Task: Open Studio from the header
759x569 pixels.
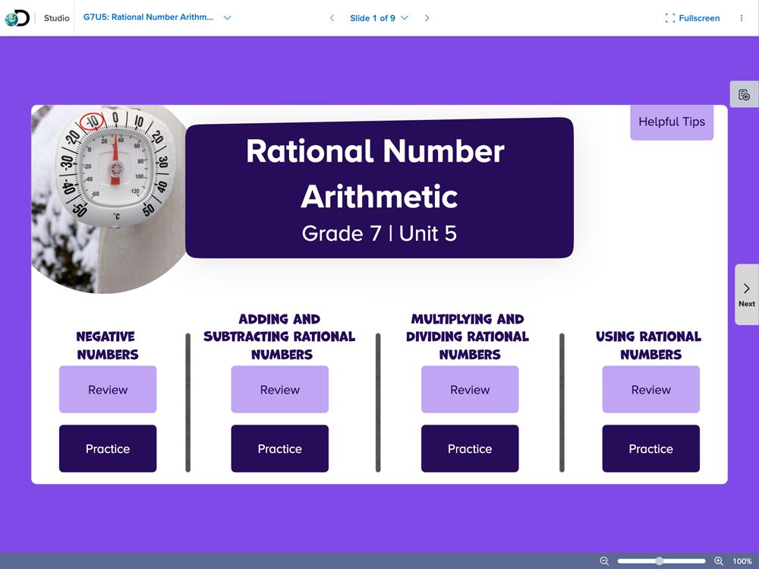Action: (56, 18)
